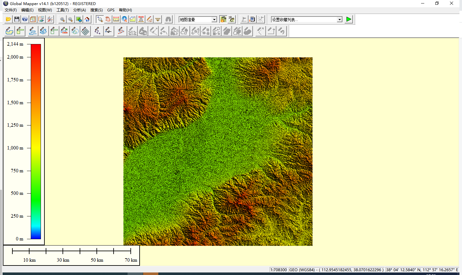Select the View Shed tower tool
Image resolution: width=462 pixels, height=275 pixels.
tap(141, 19)
